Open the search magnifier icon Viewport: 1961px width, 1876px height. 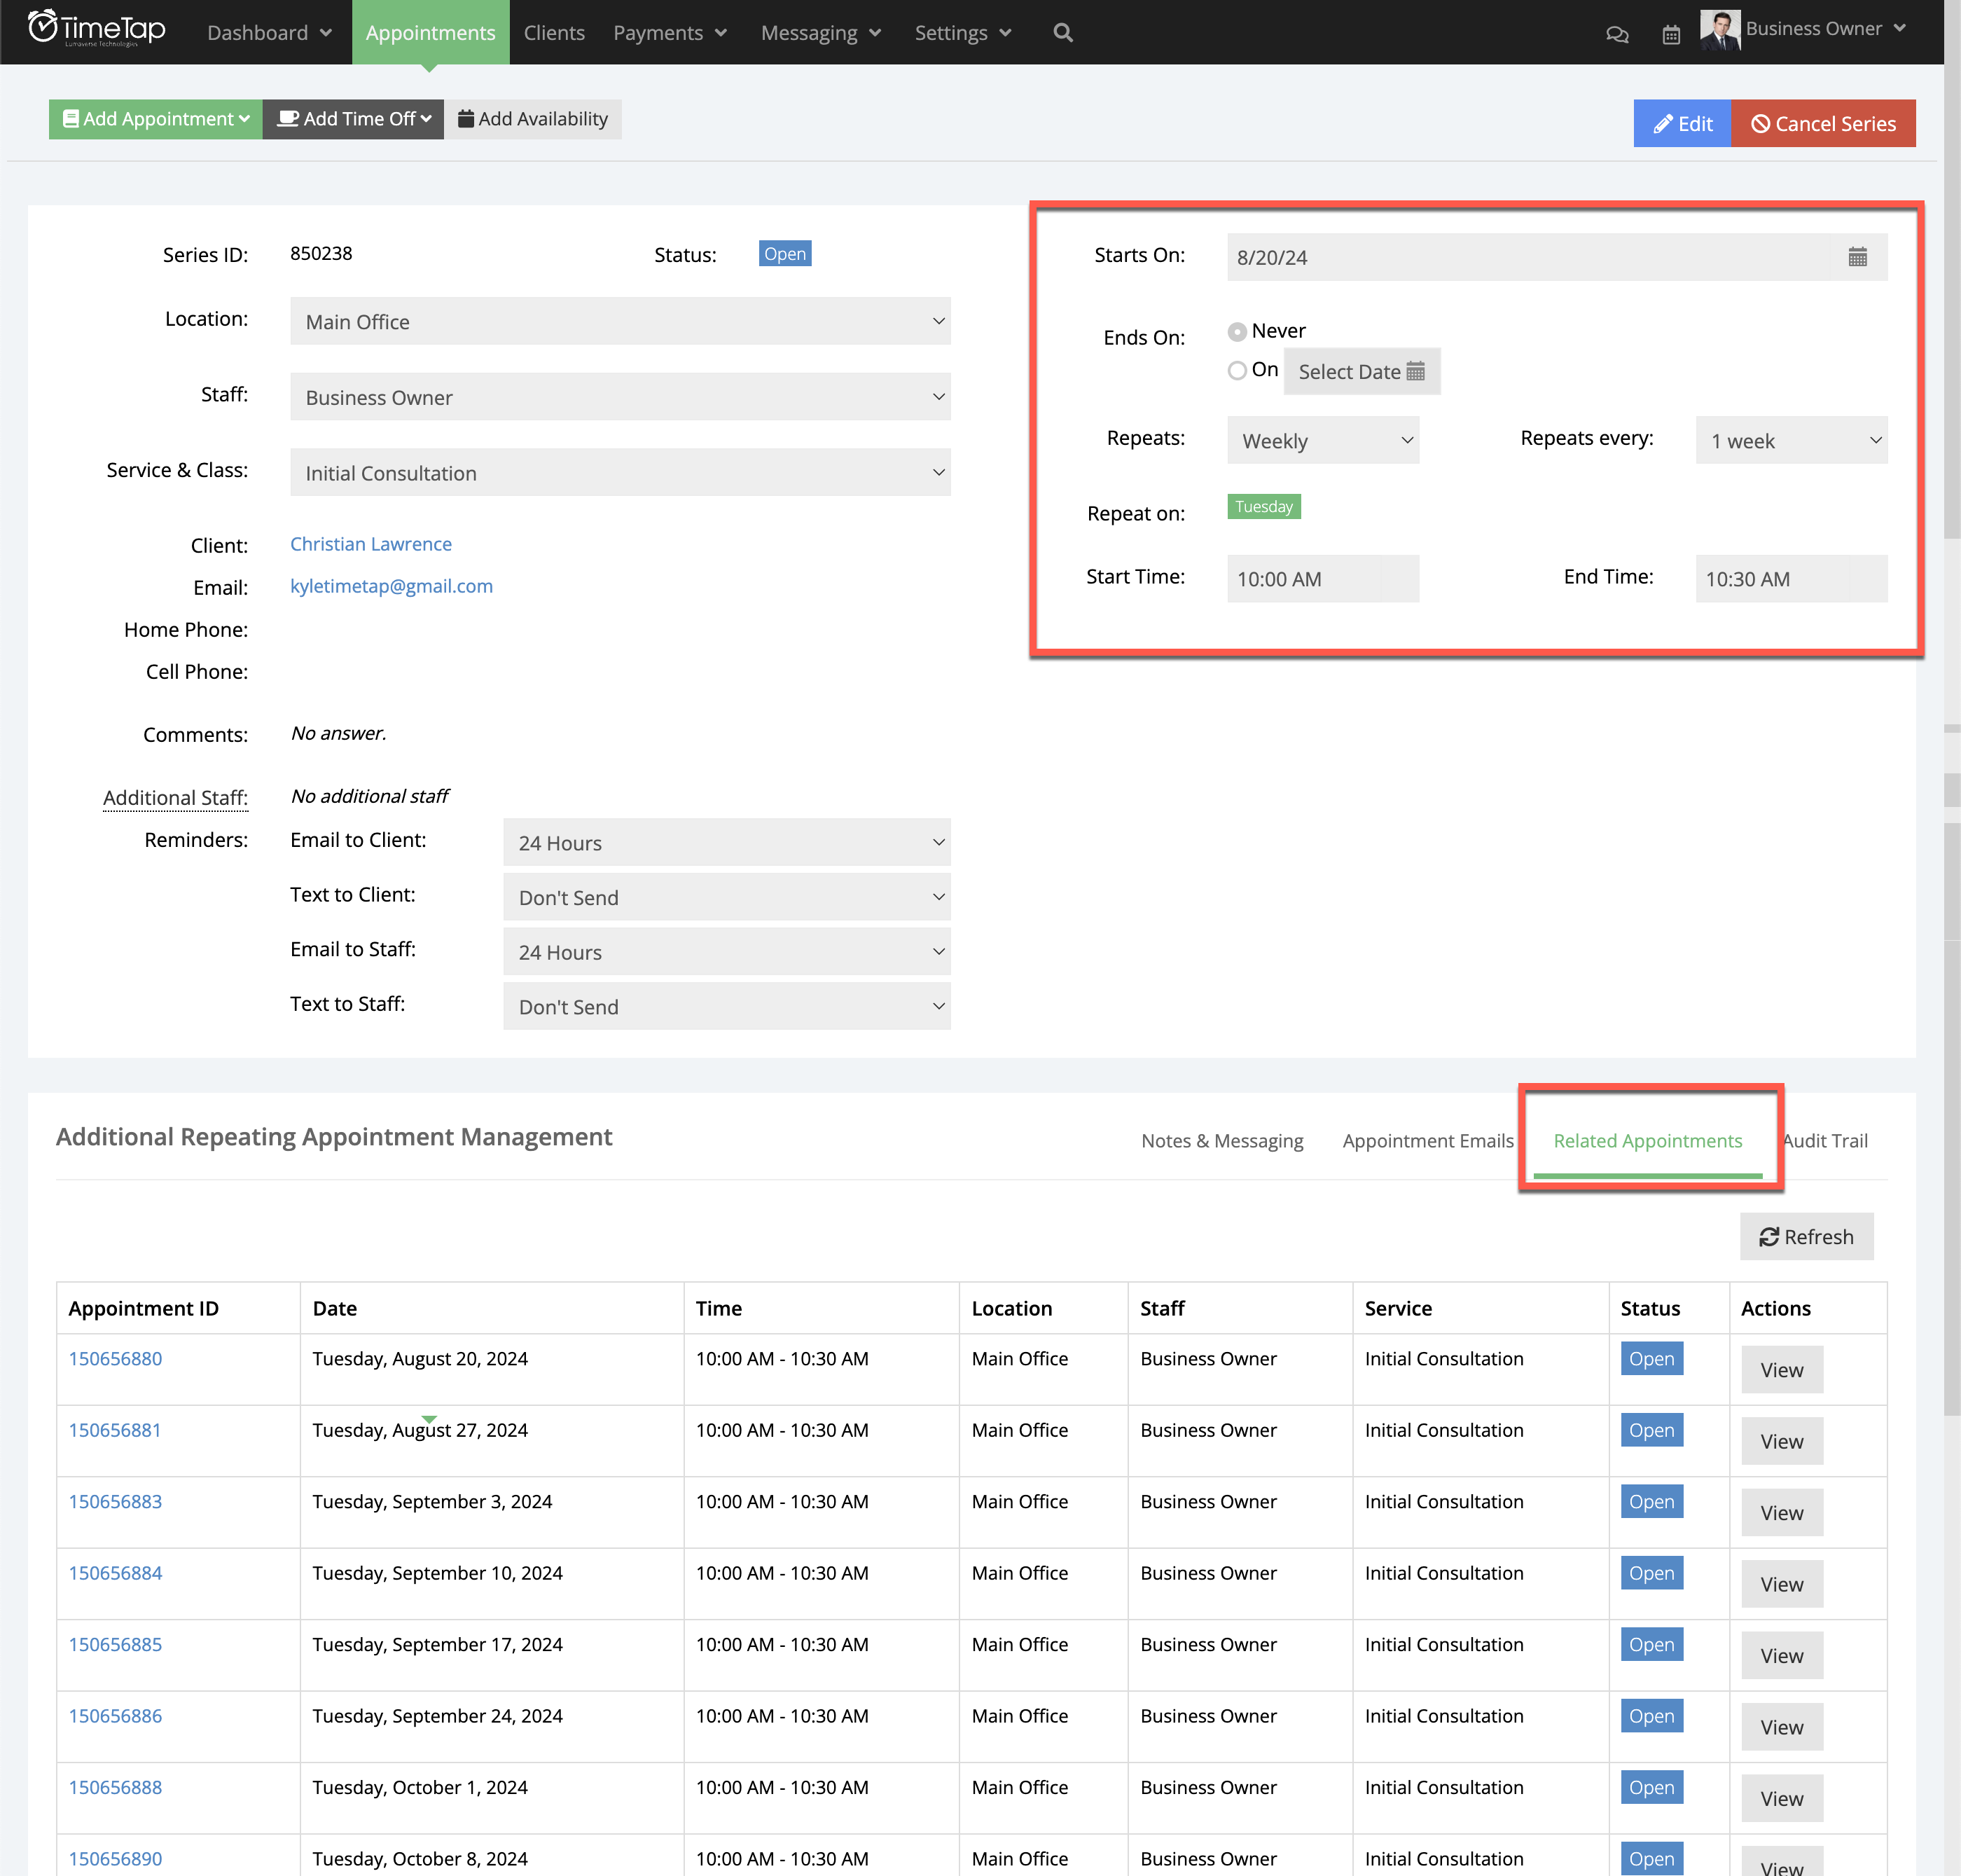1062,33
